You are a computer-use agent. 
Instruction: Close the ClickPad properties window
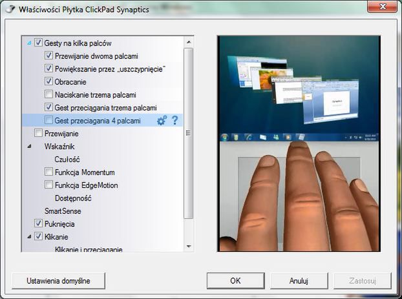pos(382,6)
